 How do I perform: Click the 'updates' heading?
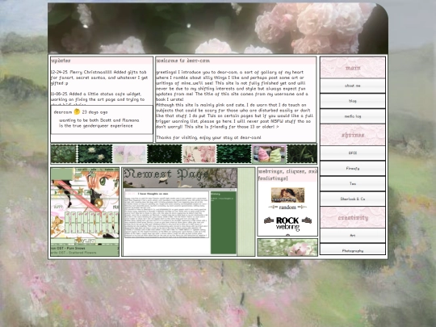(61, 61)
